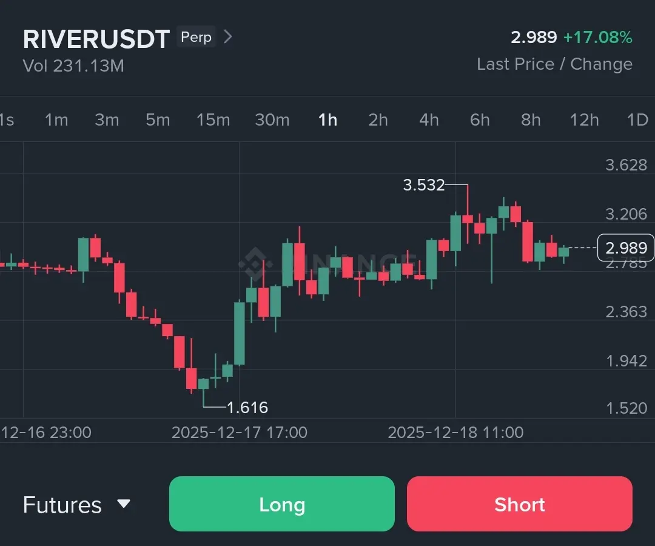This screenshot has height=546, width=655.
Task: Tap the 1.616 low price marker
Action: coord(247,407)
